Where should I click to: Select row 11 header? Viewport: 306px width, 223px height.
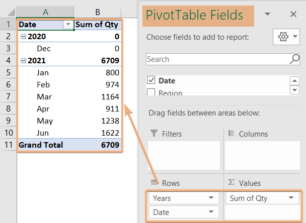click(8, 145)
